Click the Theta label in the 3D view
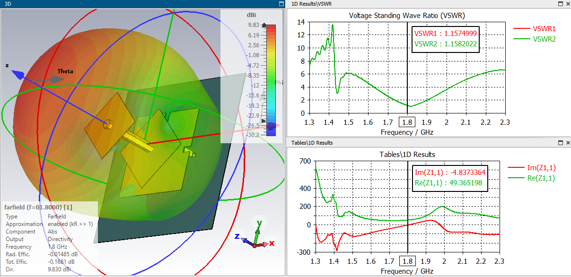The image size is (571, 277). tap(65, 71)
